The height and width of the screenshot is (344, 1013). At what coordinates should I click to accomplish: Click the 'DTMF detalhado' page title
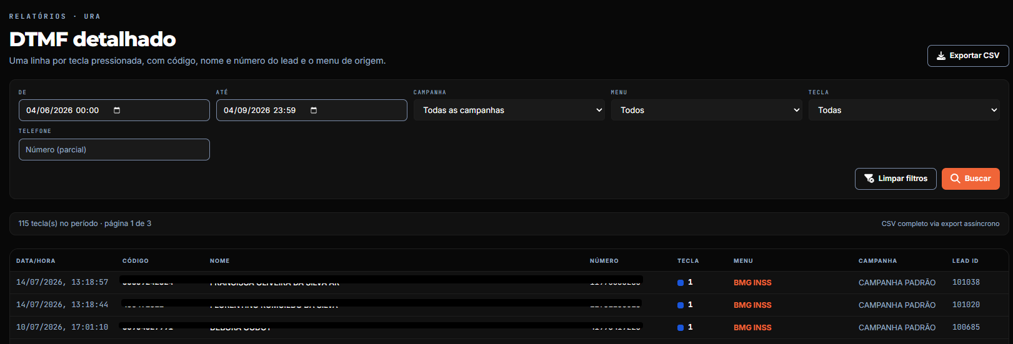92,39
